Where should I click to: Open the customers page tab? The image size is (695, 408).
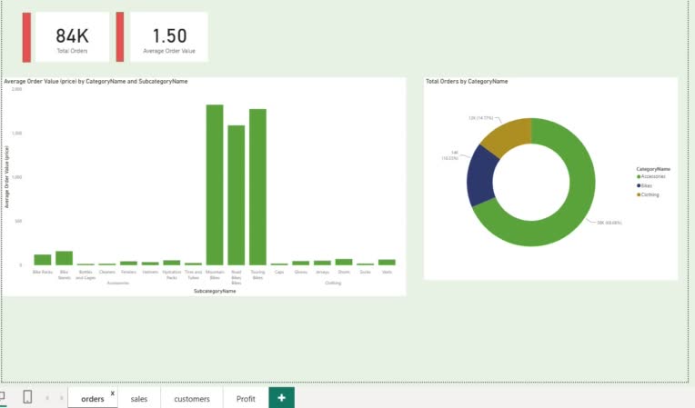(191, 399)
